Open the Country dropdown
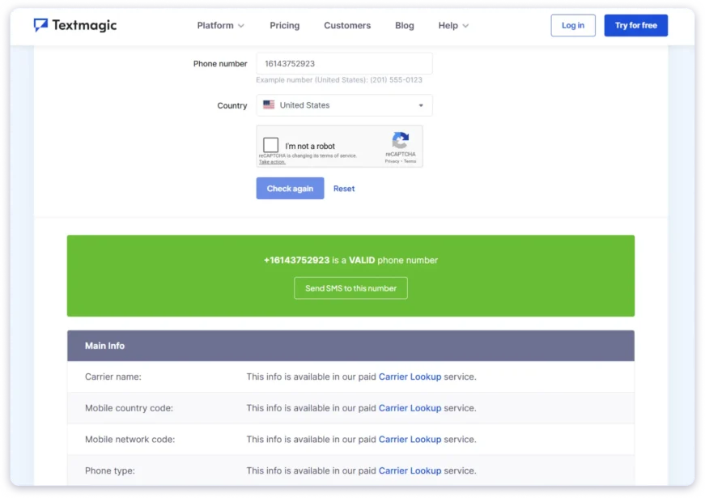 click(345, 105)
